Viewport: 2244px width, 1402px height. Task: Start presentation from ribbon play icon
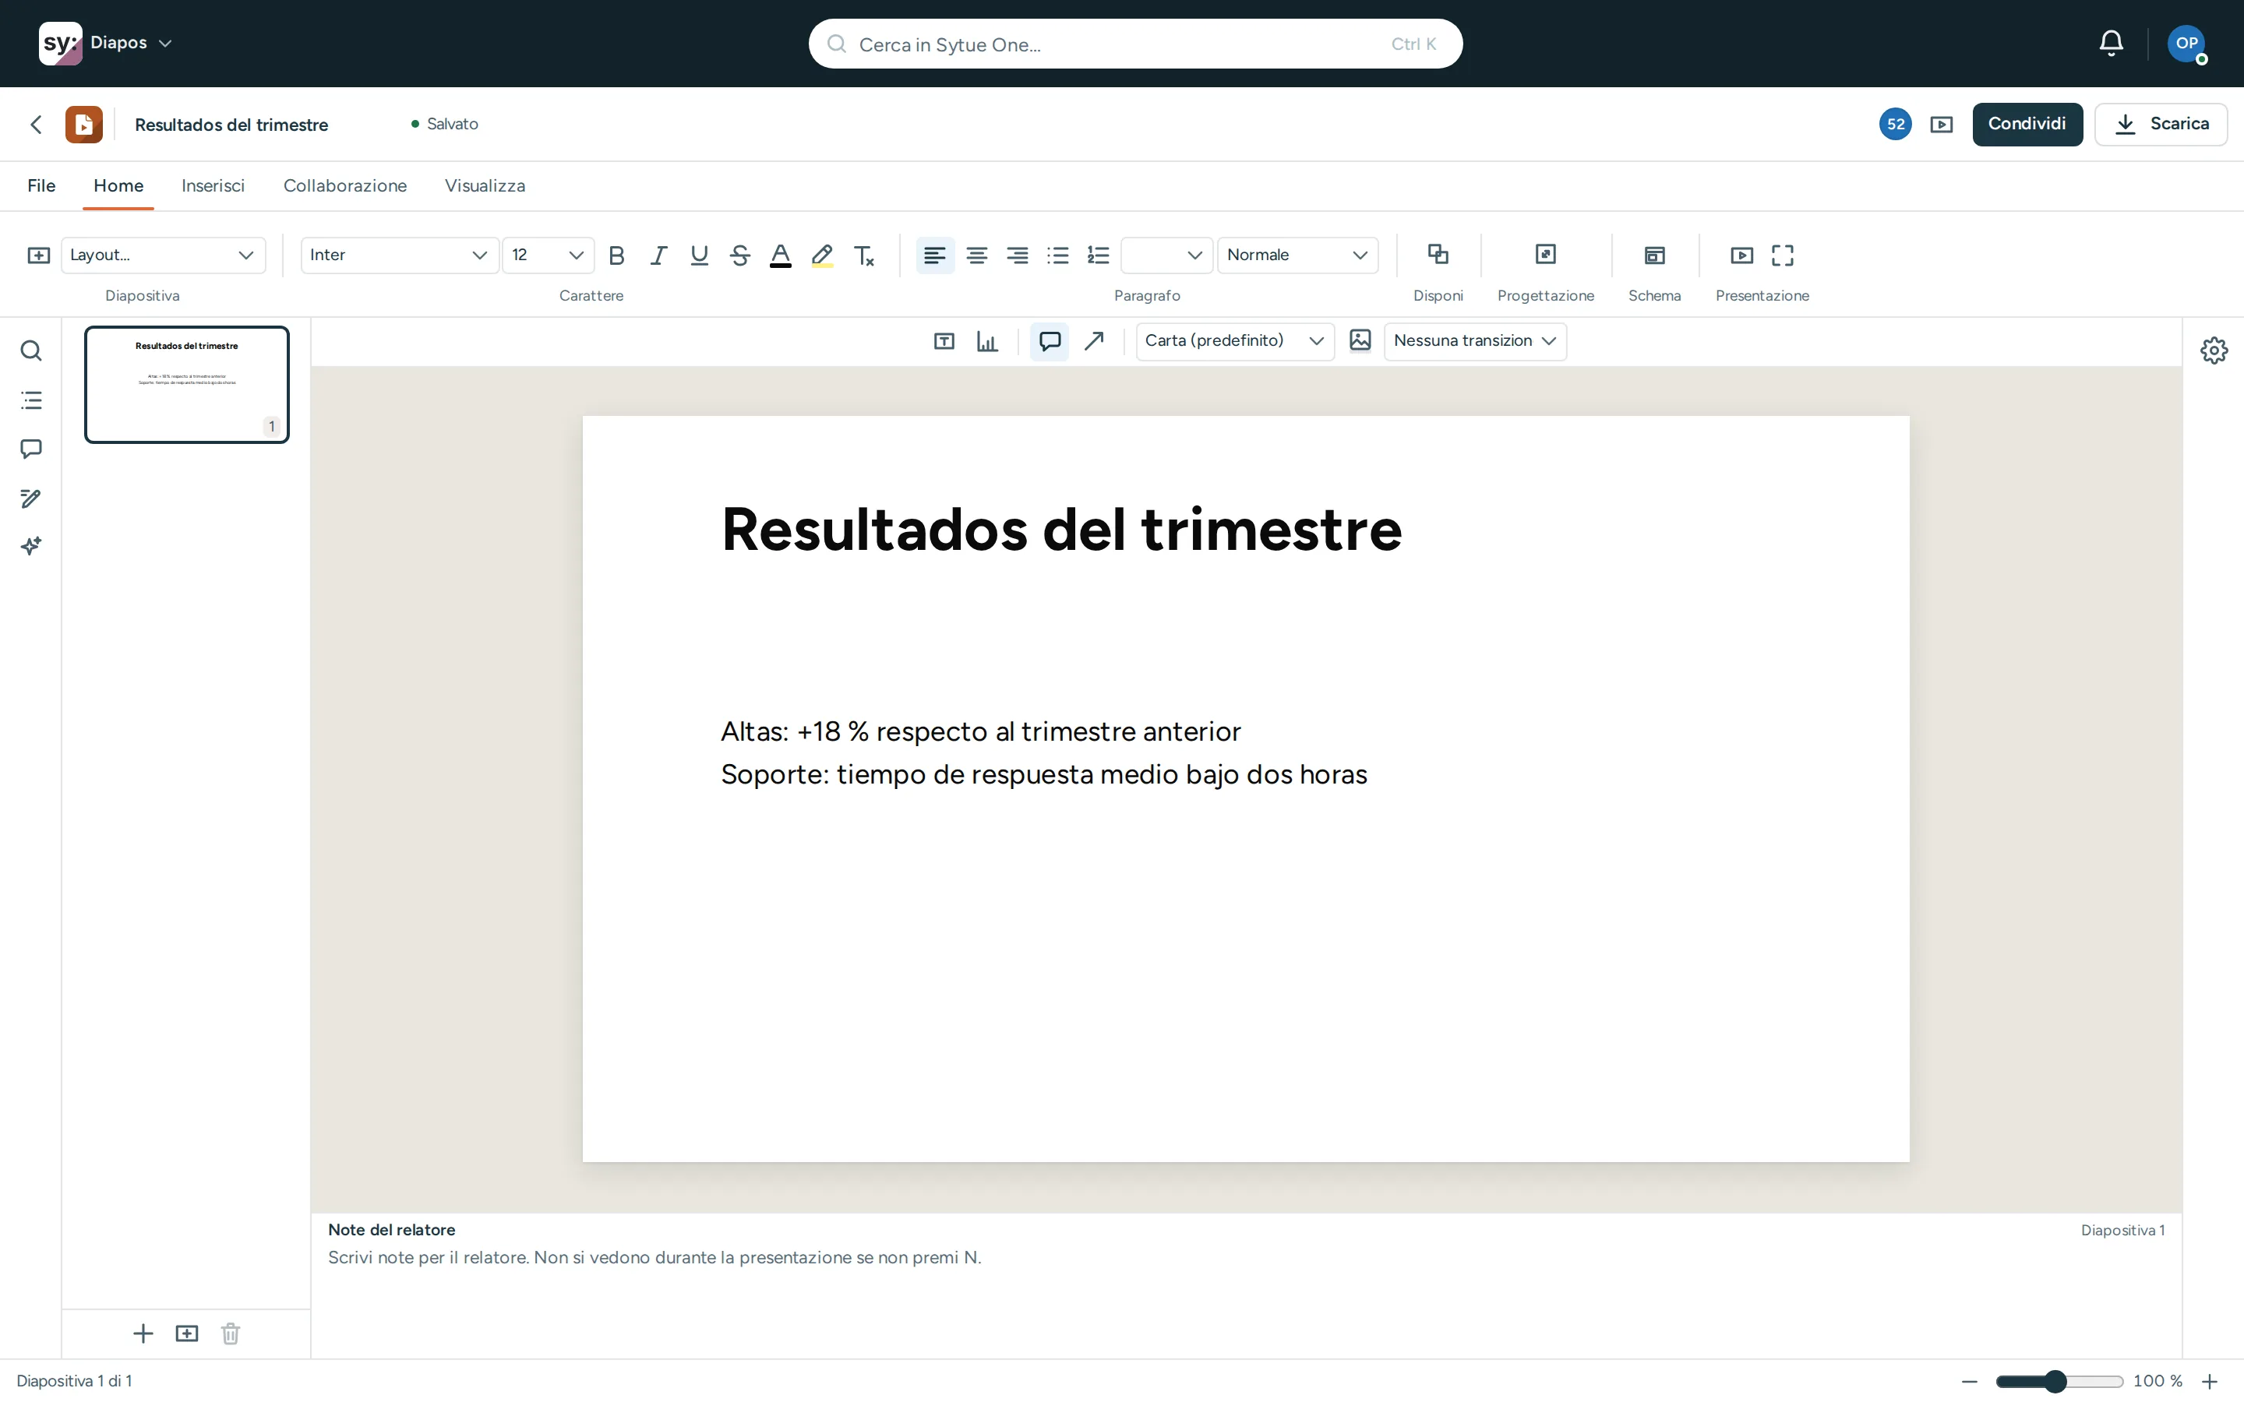pyautogui.click(x=1742, y=255)
